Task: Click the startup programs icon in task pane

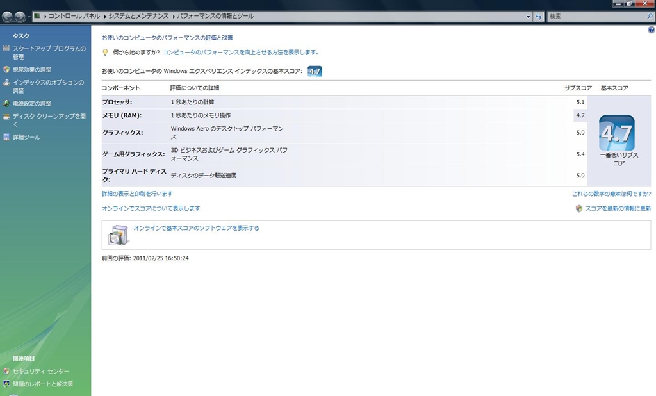Action: pos(6,48)
